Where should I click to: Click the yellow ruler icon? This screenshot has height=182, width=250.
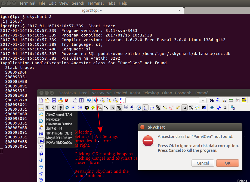coord(178,108)
